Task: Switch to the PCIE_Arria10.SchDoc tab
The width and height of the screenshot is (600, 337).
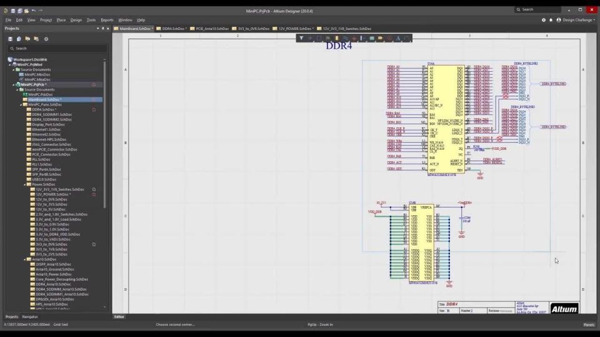Action: [x=209, y=29]
